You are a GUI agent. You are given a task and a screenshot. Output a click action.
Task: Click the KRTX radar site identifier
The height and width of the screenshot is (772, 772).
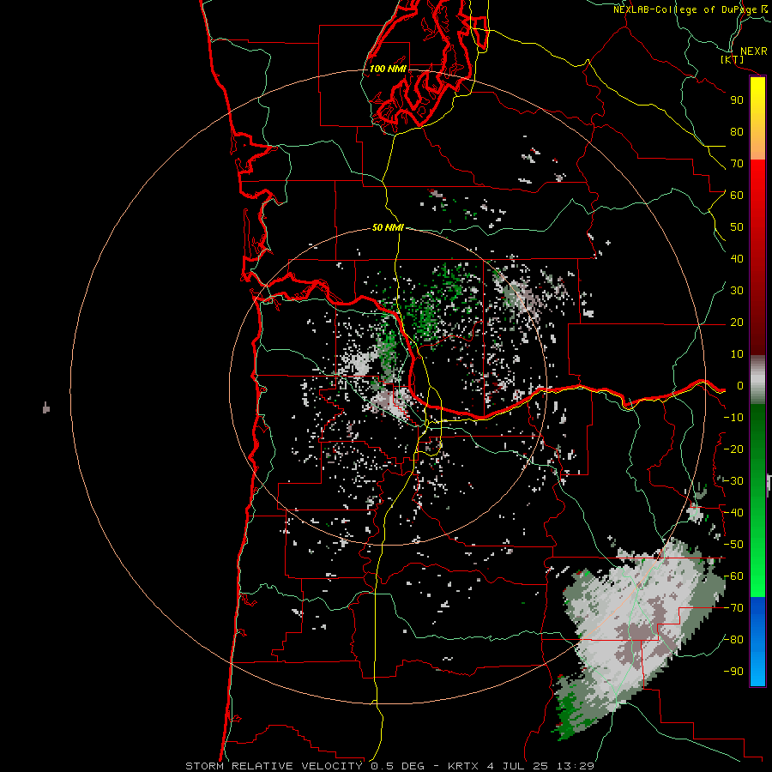[465, 766]
